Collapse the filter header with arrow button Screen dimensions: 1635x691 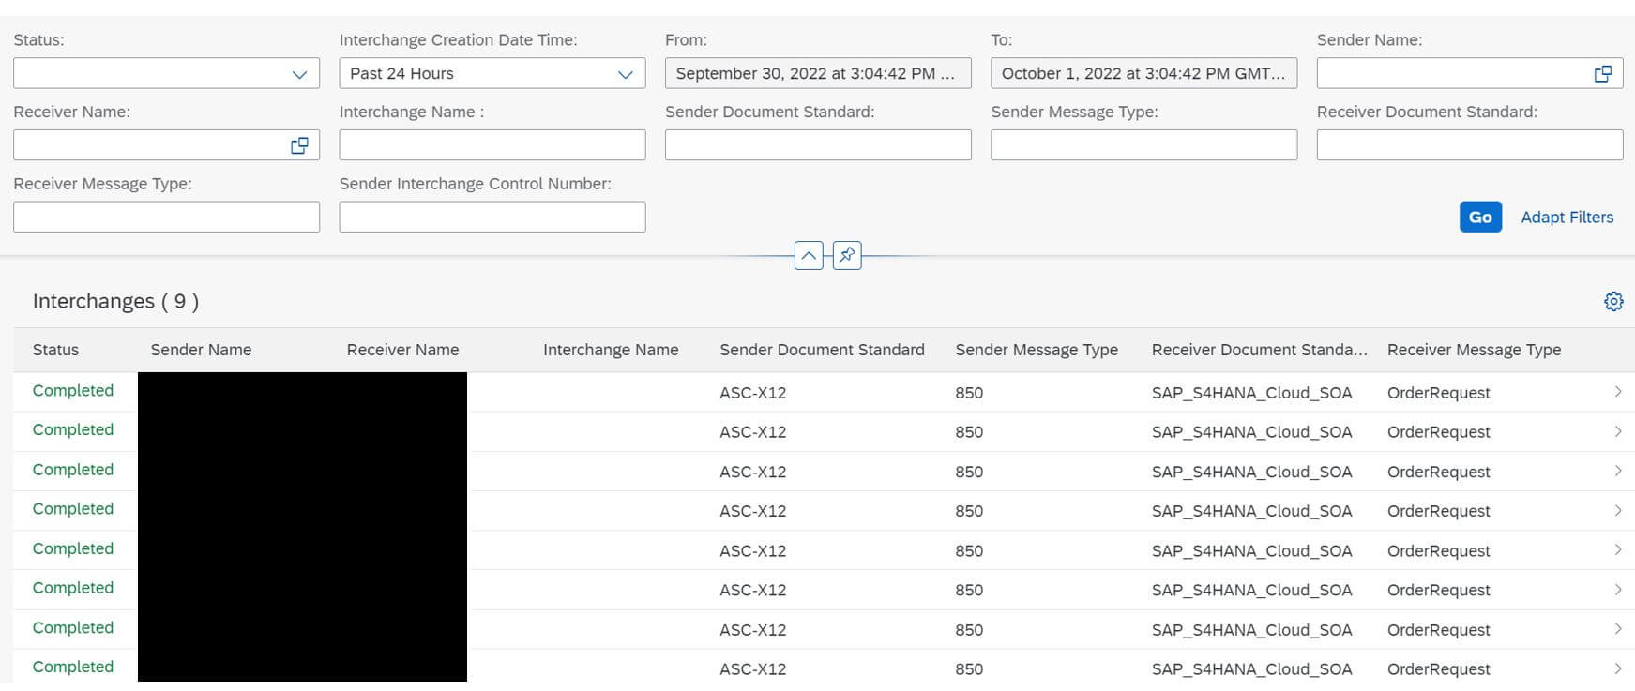(809, 255)
